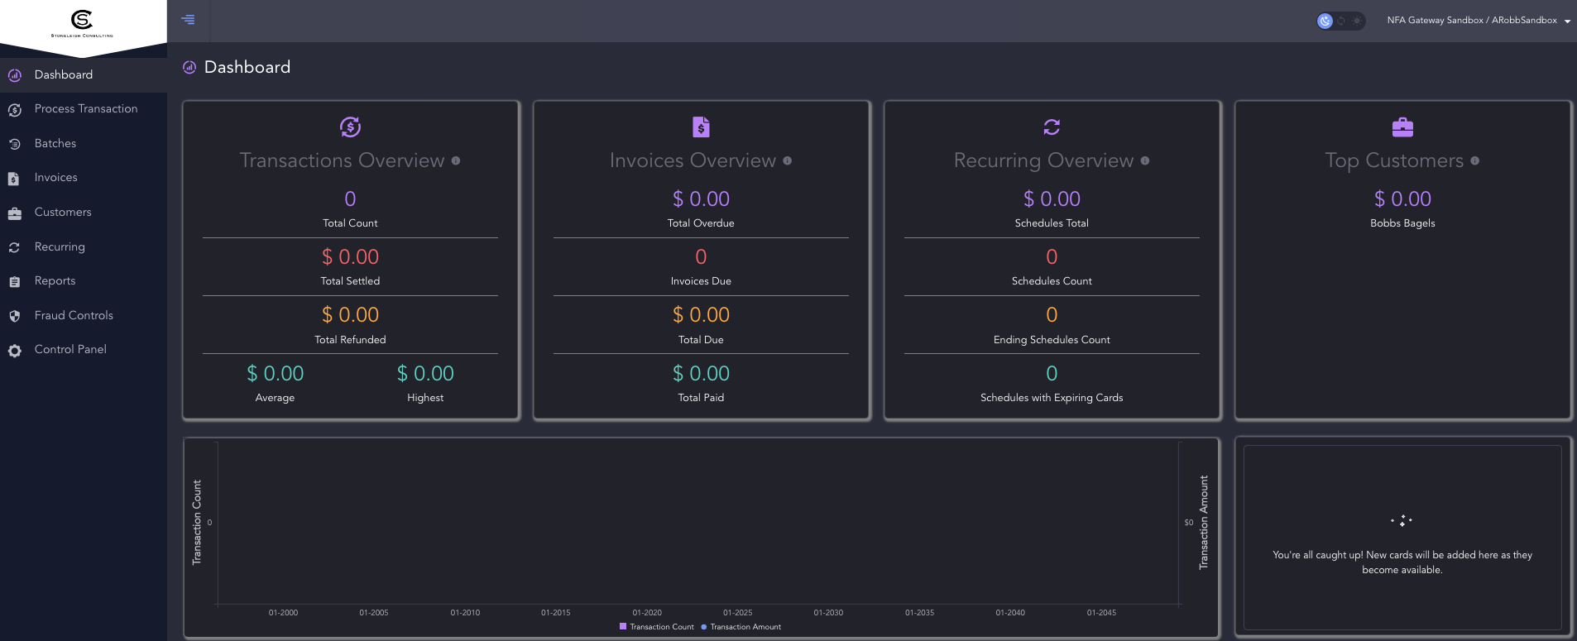Click the Stoneleigh Consulting logo
The width and height of the screenshot is (1577, 641).
(82, 23)
